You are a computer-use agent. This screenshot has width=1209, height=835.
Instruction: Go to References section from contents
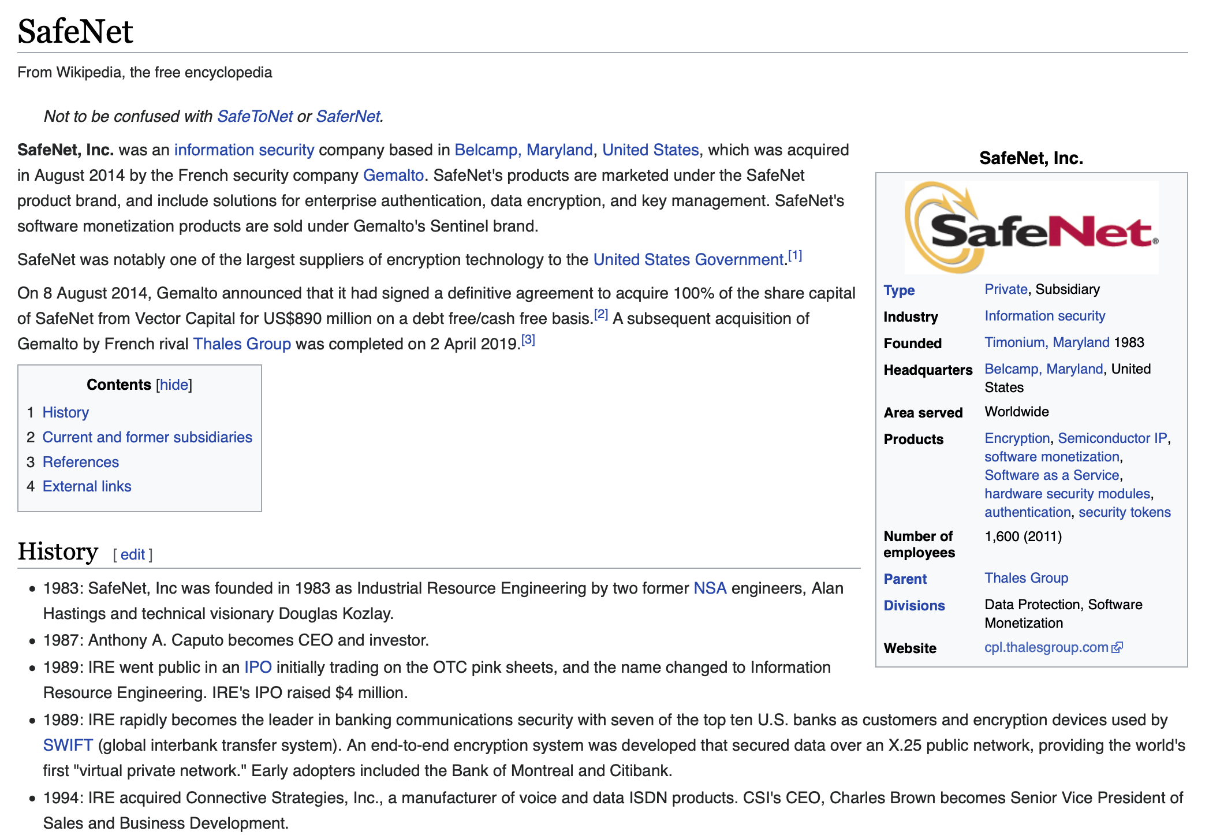[81, 462]
